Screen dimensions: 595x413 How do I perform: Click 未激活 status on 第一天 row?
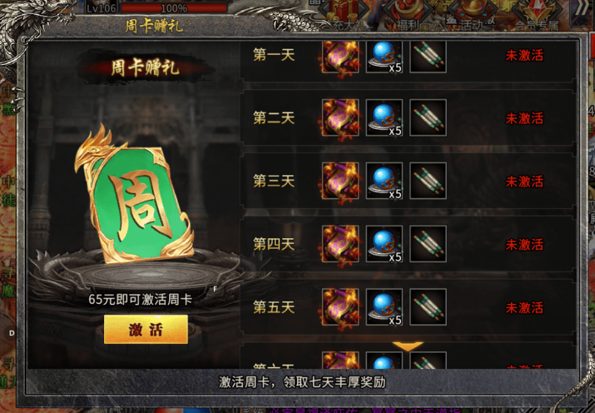point(524,55)
